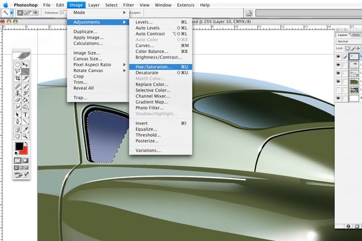Viewport: 362px width, 241px height.
Task: Select New Selection mode in options bar
Action: pyautogui.click(x=20, y=13)
